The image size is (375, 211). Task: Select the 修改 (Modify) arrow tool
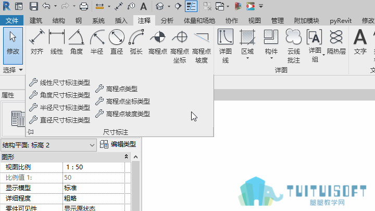click(13, 45)
